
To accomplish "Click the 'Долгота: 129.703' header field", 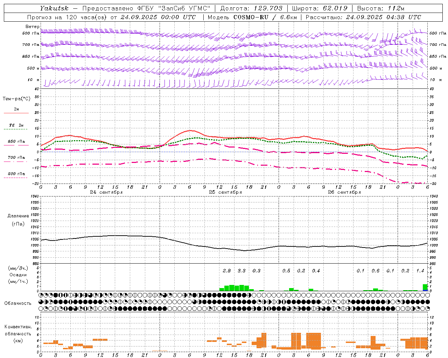I will 251,8.
